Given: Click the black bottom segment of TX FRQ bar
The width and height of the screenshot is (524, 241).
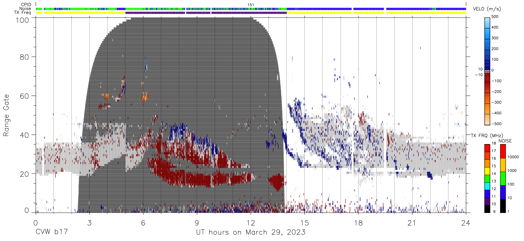Looking at the screenshot, I should (x=487, y=208).
